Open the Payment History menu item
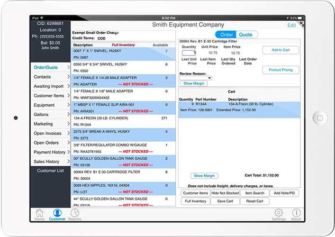The height and width of the screenshot is (237, 335). (51, 152)
